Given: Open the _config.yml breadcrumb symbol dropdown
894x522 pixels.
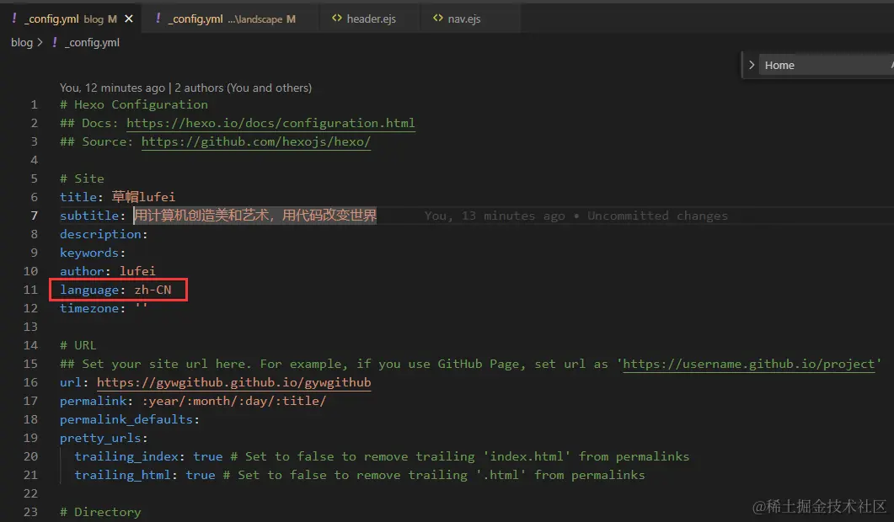Looking at the screenshot, I should point(92,42).
